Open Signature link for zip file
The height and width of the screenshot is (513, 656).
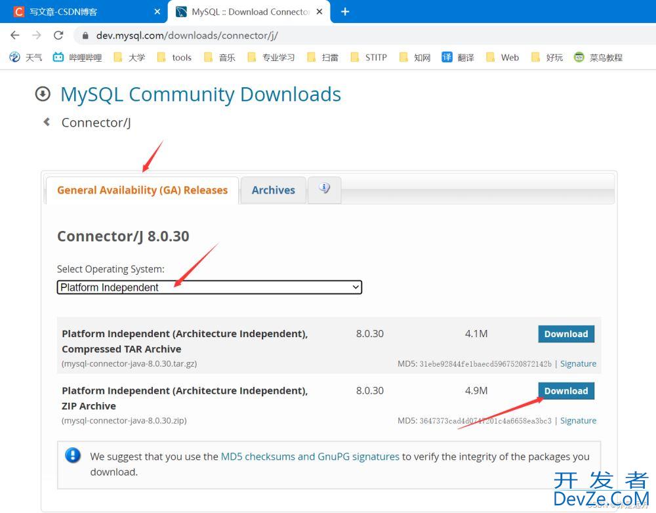[578, 421]
